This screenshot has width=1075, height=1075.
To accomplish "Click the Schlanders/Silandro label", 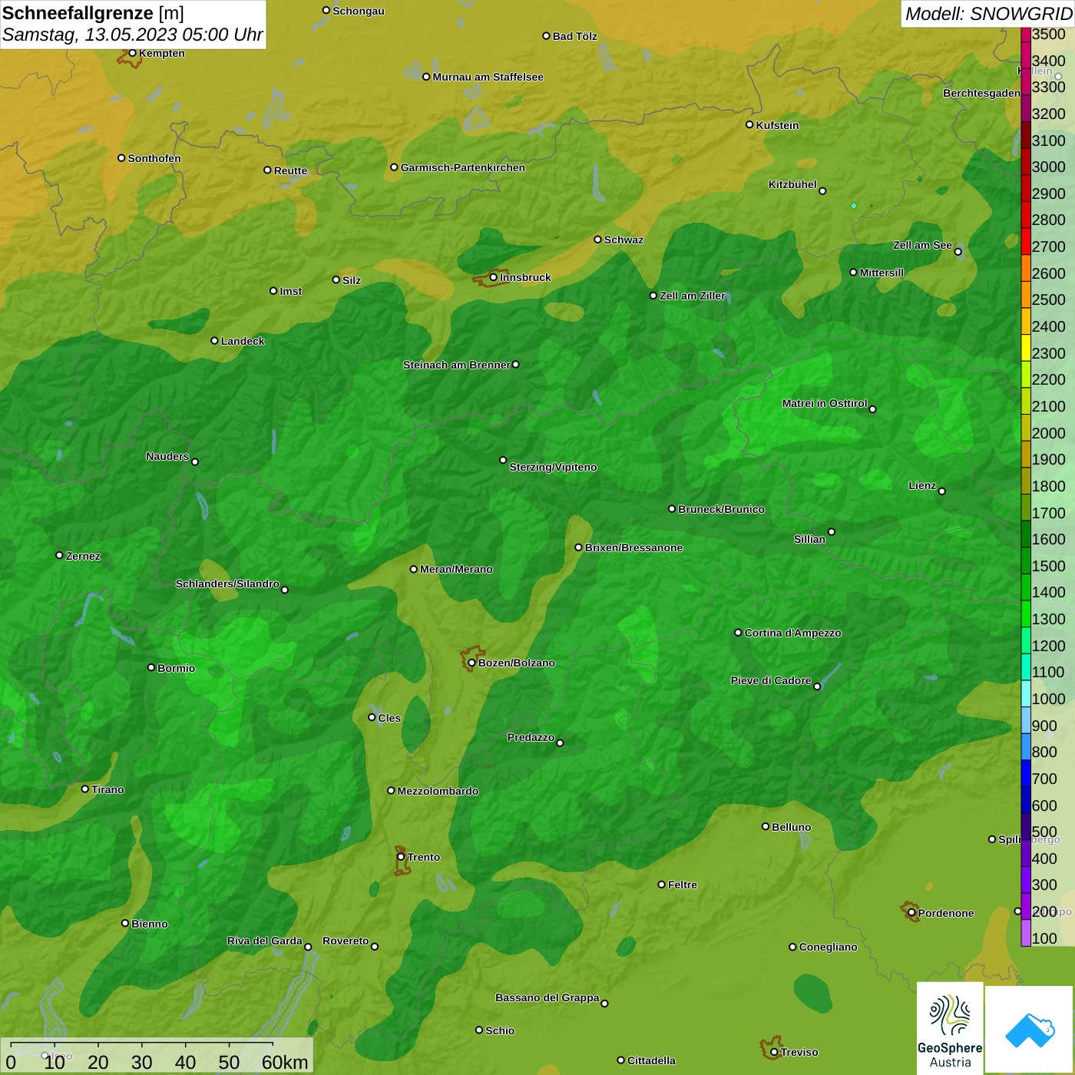I will pos(227,584).
